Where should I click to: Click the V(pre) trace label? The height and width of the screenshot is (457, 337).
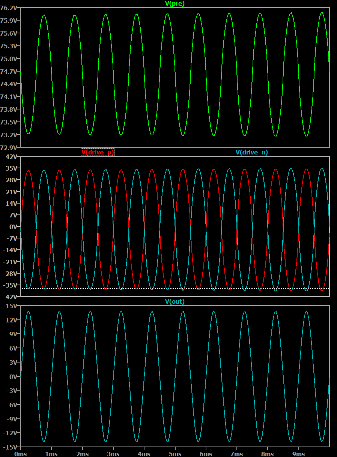(x=175, y=3)
